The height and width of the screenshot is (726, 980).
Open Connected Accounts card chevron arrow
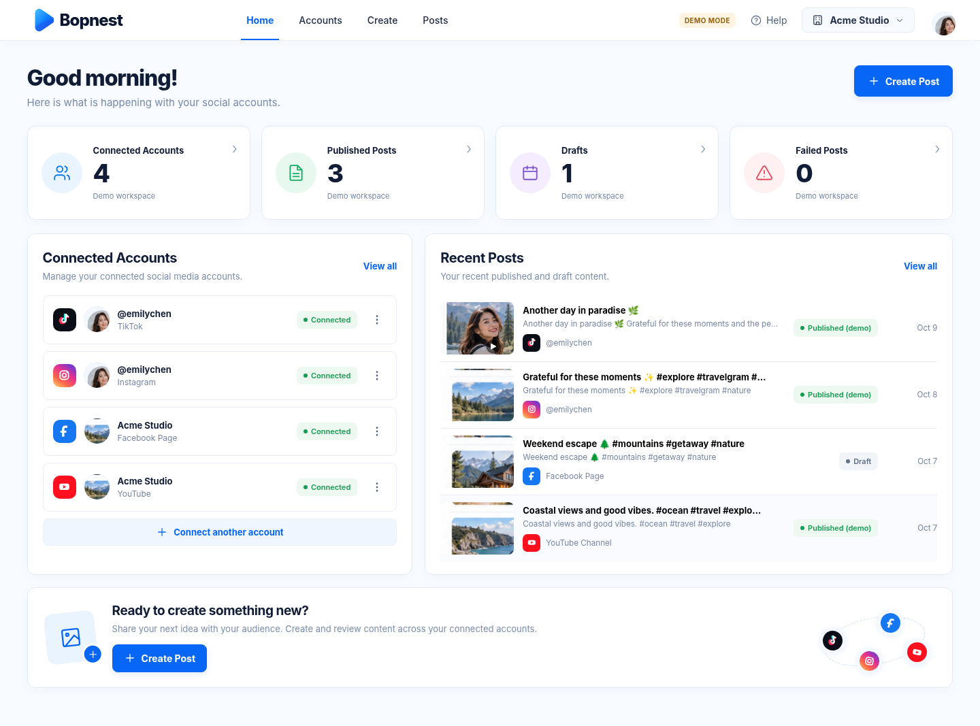click(235, 149)
